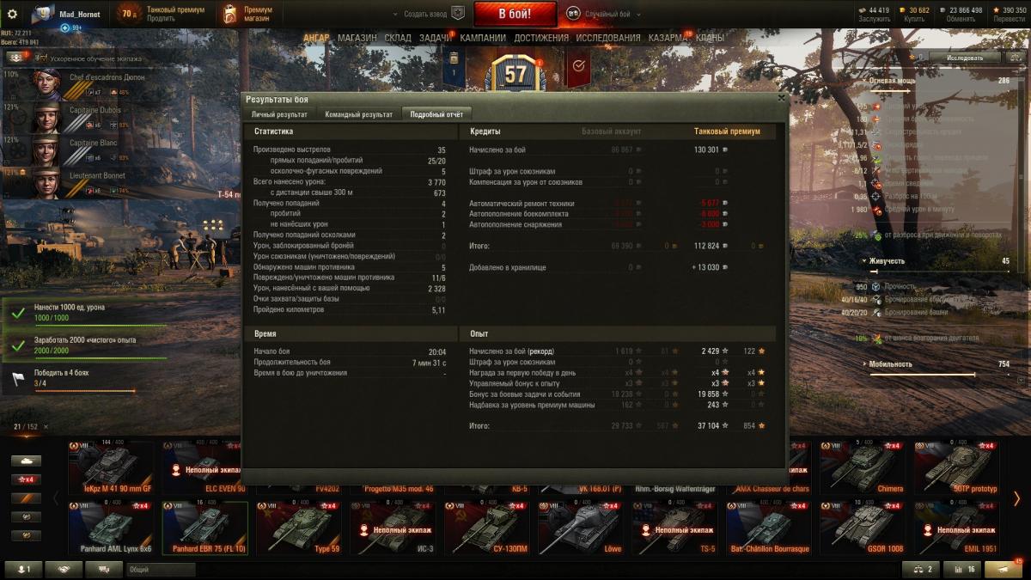Open the КАМПАНИИ menu
Screen dimensions: 1031x580
(483, 38)
